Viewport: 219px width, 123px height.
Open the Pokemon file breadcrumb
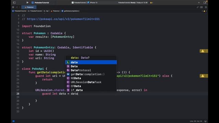[55, 11]
